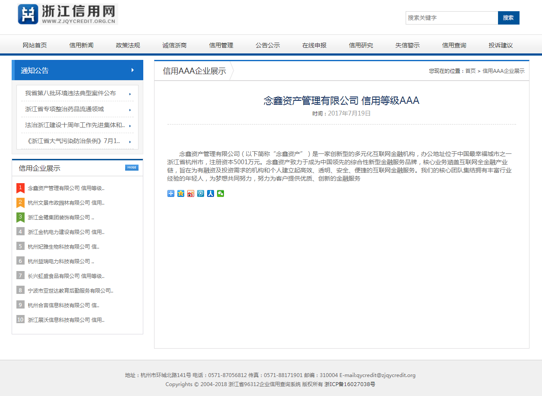This screenshot has width=542, height=396.
Task: Click the 浙江信用网 site logo
Action: click(67, 14)
